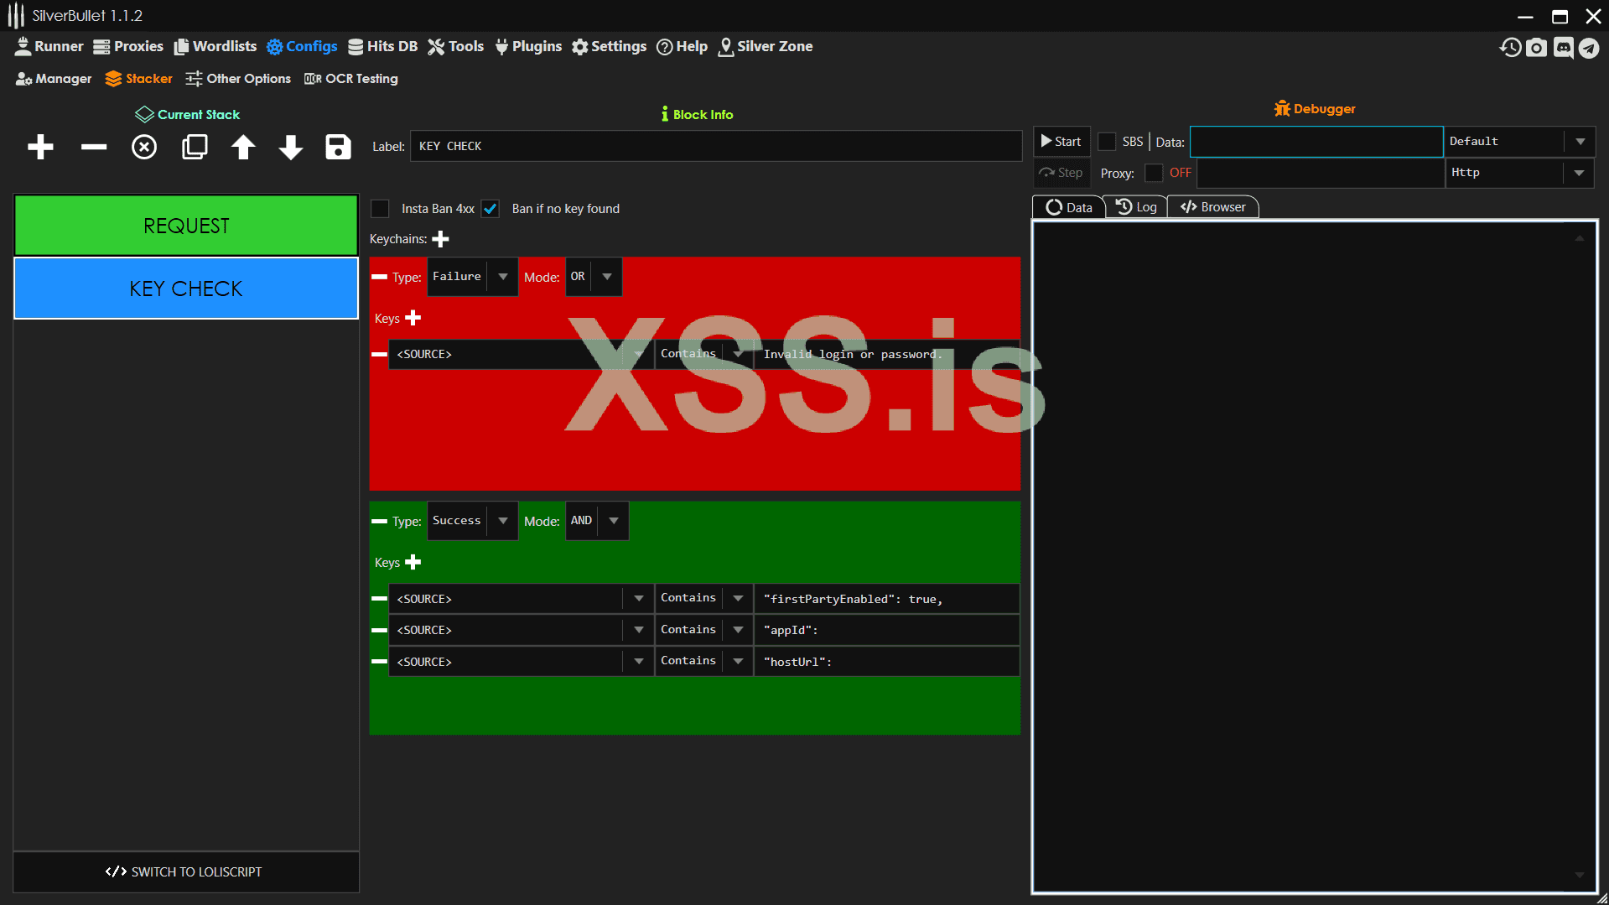
Task: Add a new keychain with plus icon
Action: 440,239
